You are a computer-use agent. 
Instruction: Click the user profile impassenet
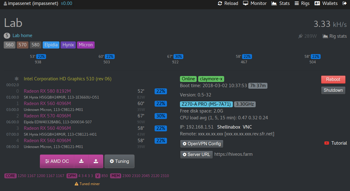point(31,3)
